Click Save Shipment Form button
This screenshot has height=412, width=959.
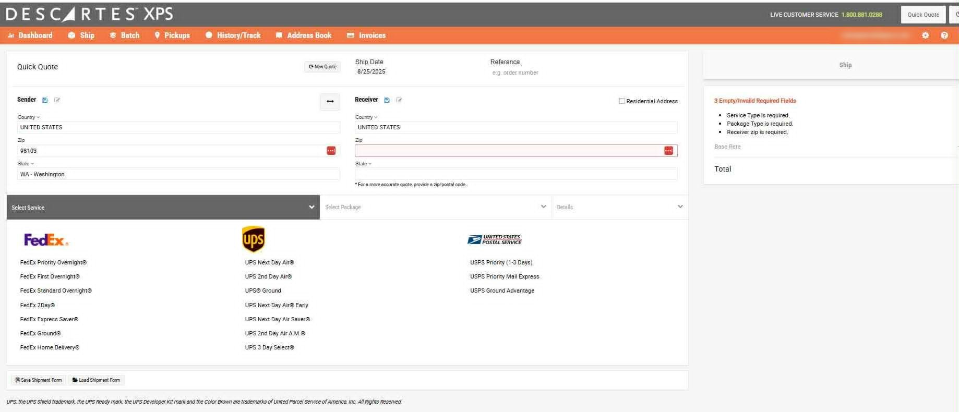tap(39, 380)
